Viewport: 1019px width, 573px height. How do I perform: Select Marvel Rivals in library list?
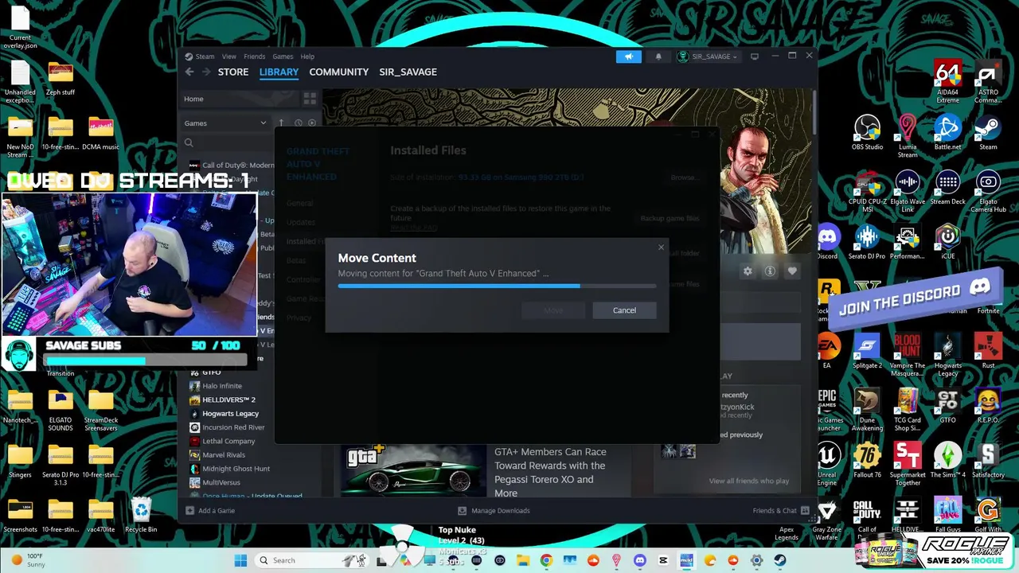pos(223,455)
